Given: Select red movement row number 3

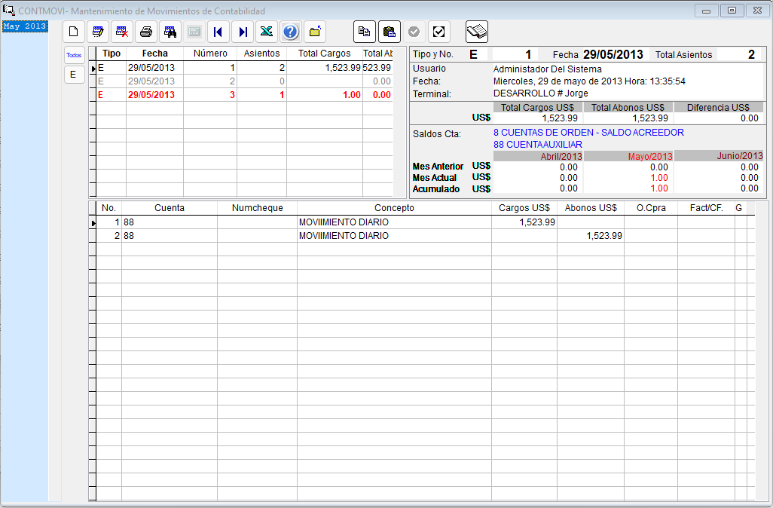Looking at the screenshot, I should click(245, 95).
